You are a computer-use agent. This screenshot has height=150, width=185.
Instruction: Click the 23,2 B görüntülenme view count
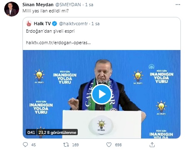(57, 132)
